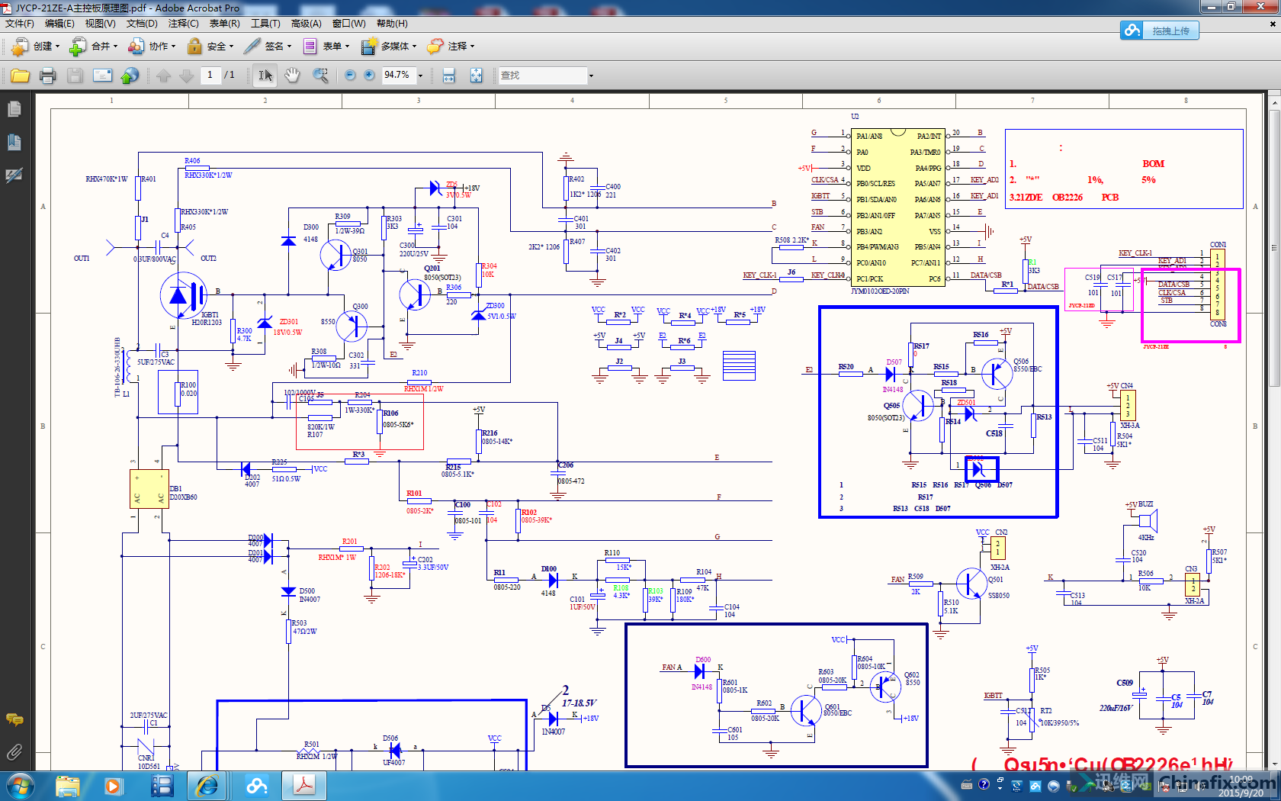This screenshot has width=1281, height=801.
Task: Click the scrolling mode fit width icon
Action: point(448,76)
